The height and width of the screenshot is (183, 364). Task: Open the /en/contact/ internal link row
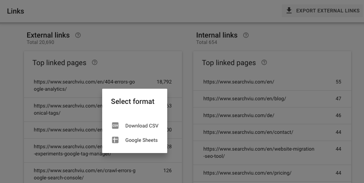click(x=248, y=132)
